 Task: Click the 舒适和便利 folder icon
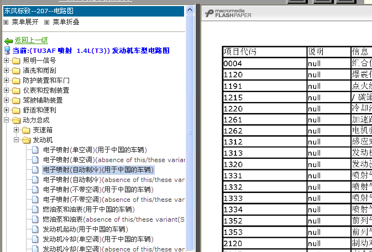click(x=16, y=110)
